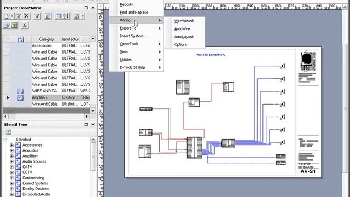Image resolution: width=350 pixels, height=197 pixels.
Task: Expand the Control Systems tree node
Action: pyautogui.click(x=11, y=183)
